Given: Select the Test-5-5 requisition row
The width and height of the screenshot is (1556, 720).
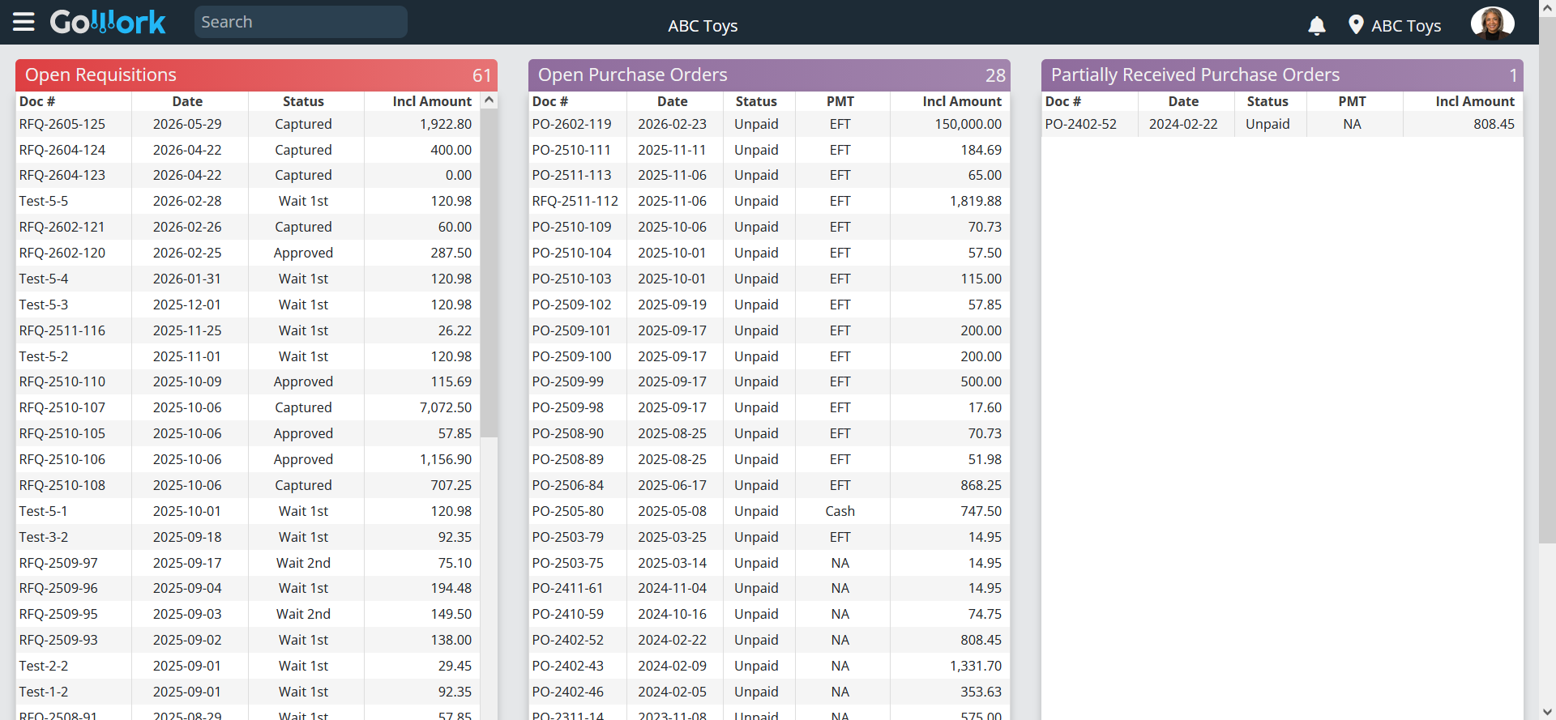Looking at the screenshot, I should tap(248, 201).
